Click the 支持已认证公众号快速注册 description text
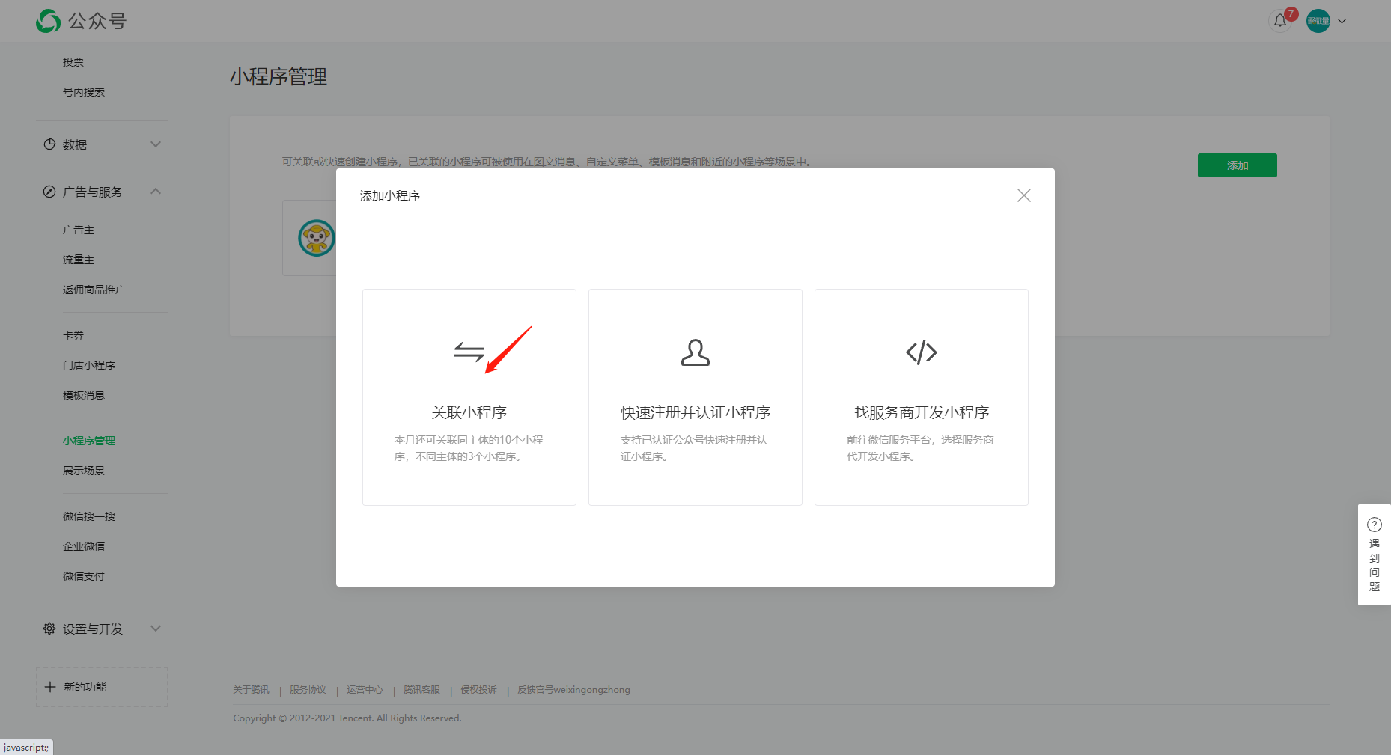This screenshot has height=755, width=1391. 694,448
